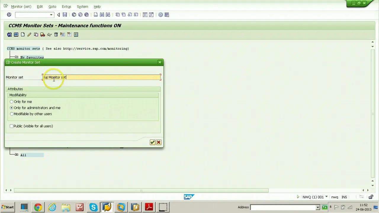Viewport: 379px width, 213px height.
Task: Open the System menu
Action: point(82,7)
